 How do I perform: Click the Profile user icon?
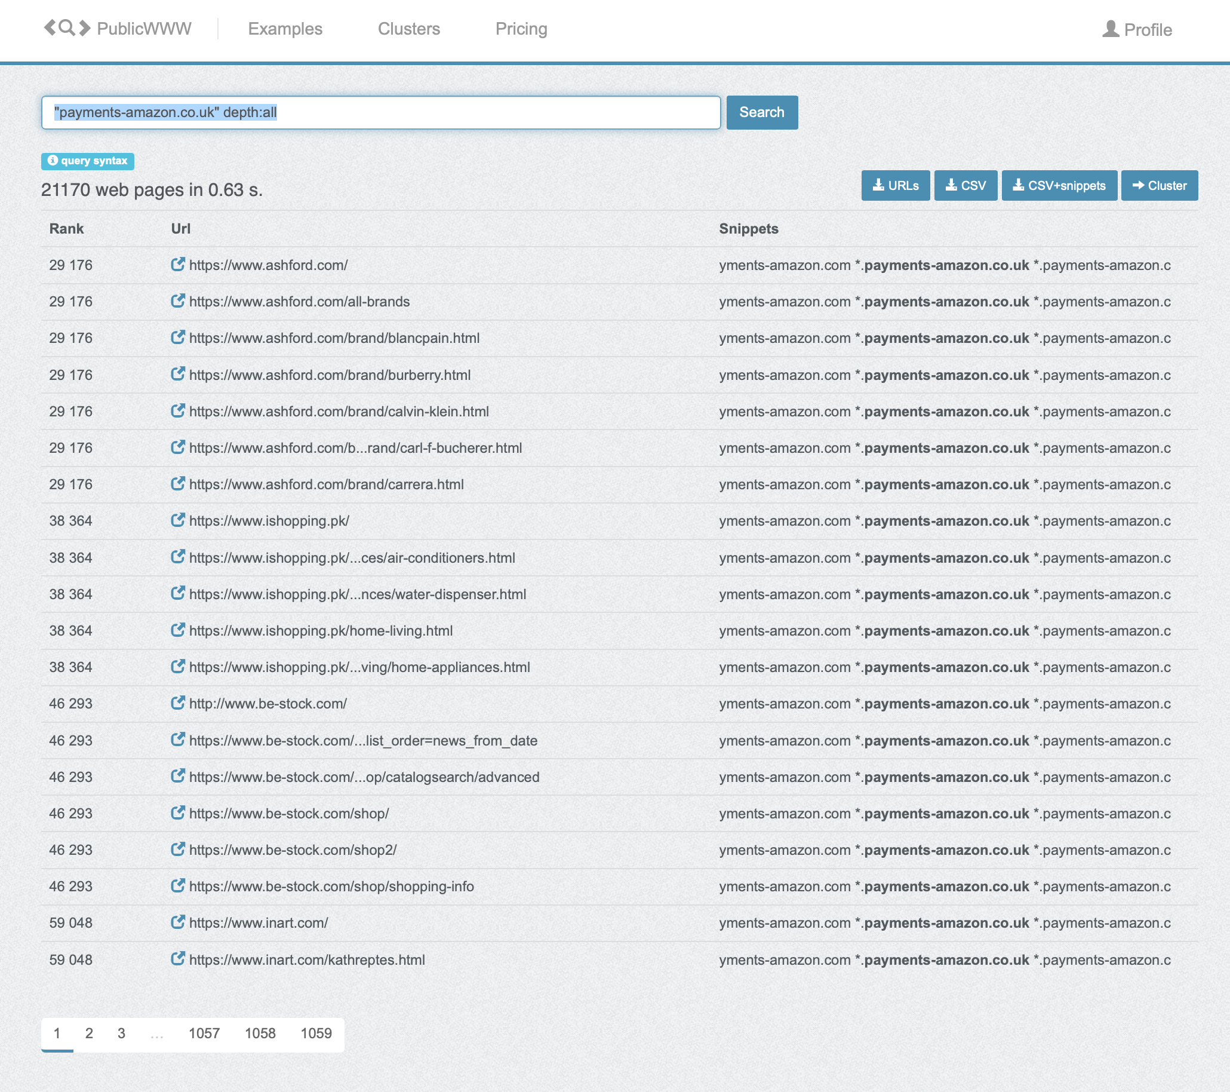pos(1110,29)
